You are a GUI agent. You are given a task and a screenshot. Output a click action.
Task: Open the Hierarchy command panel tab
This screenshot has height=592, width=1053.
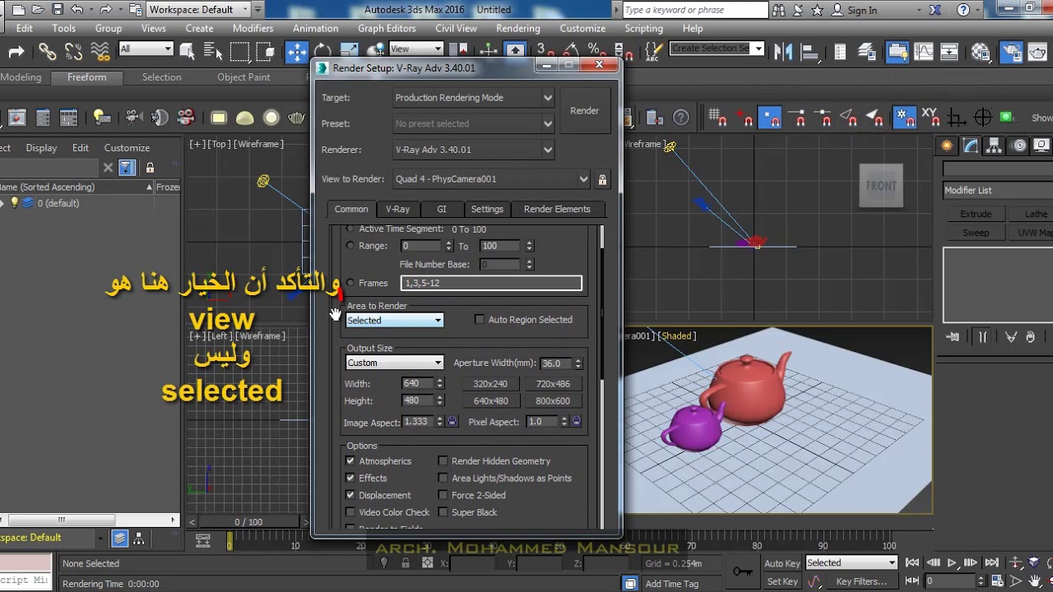[995, 146]
